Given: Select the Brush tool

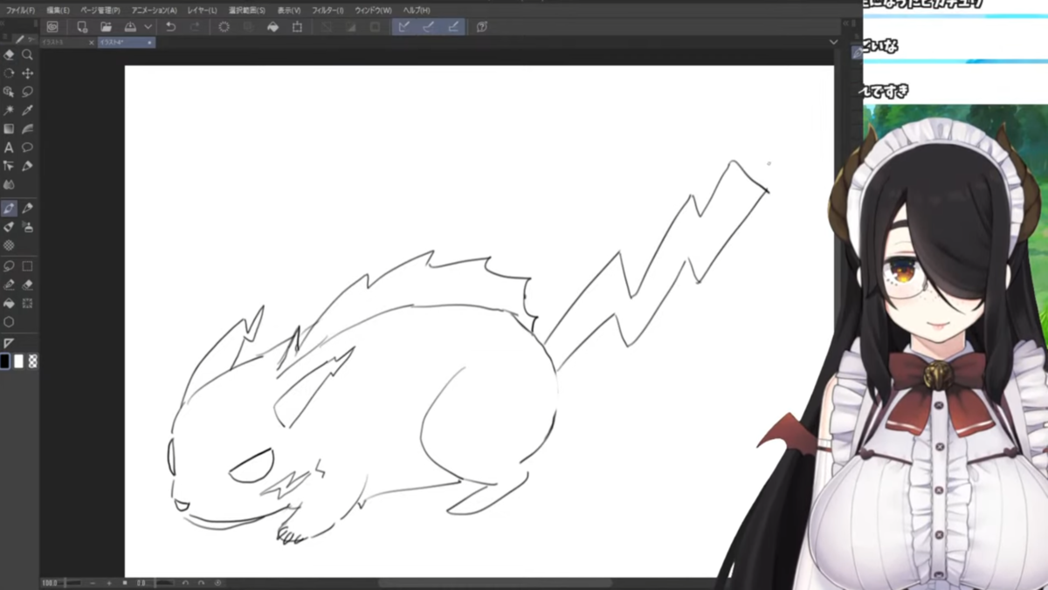Looking at the screenshot, I should 9,227.
